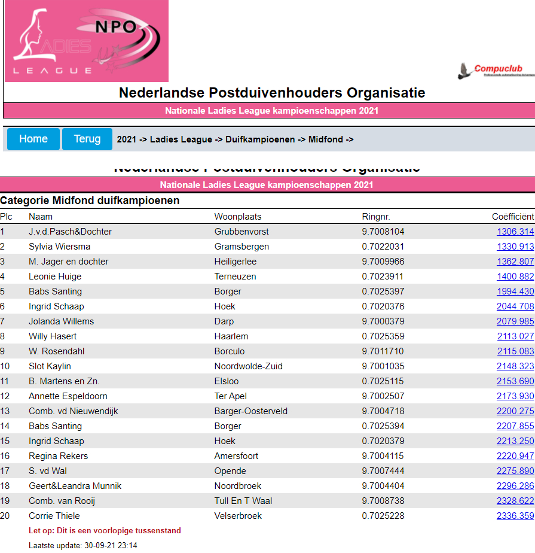This screenshot has height=553, width=535.
Task: Select the name Annette Espeldoorn
Action: (68, 396)
